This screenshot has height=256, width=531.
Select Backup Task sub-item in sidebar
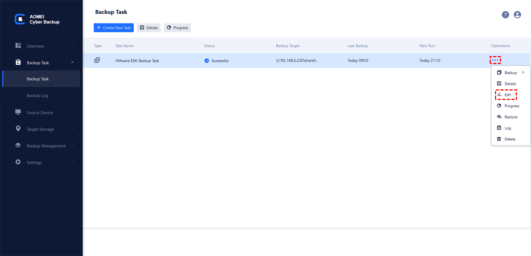(x=41, y=79)
